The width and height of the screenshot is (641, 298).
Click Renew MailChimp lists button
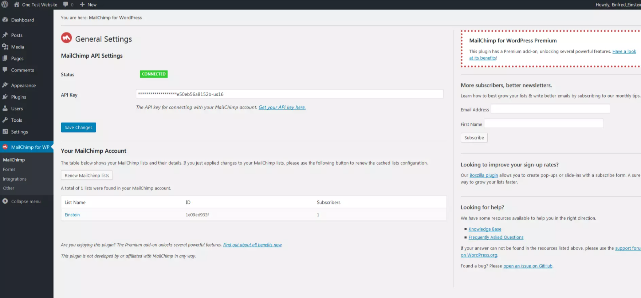click(87, 175)
